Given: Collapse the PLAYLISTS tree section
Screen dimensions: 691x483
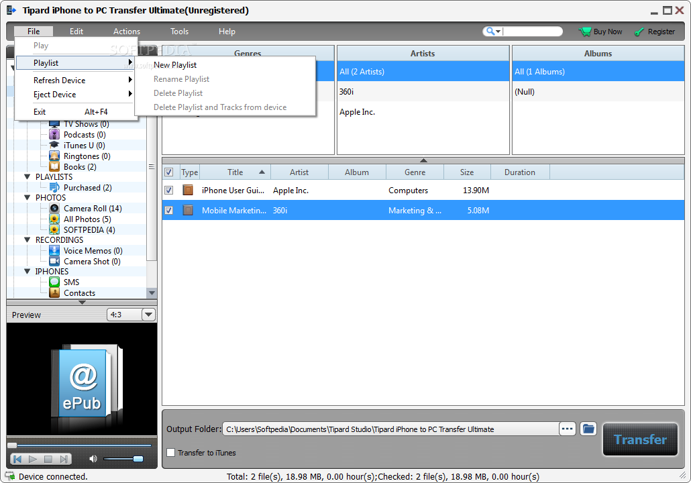Looking at the screenshot, I should pos(27,176).
